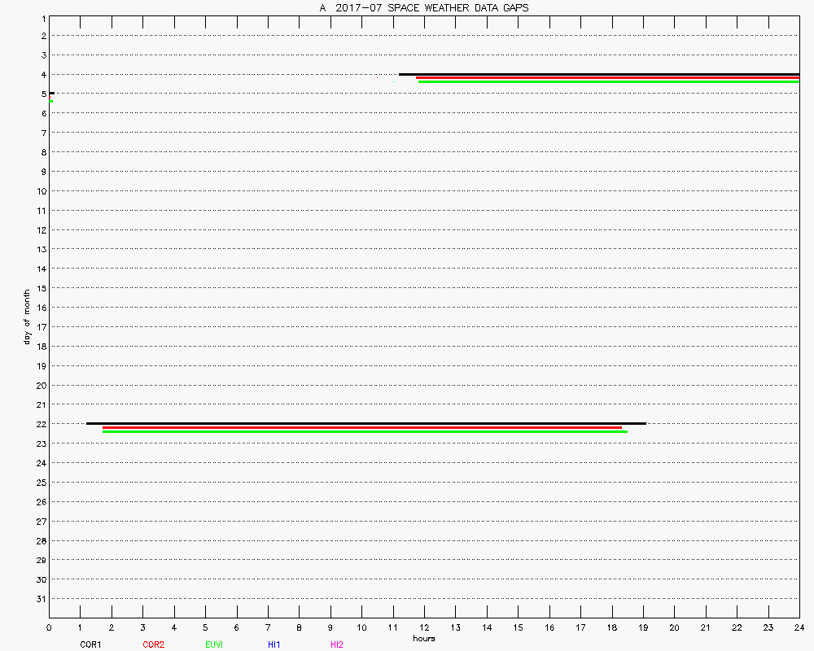Click the day 15 label on y-axis
814x651 pixels.
click(x=42, y=288)
